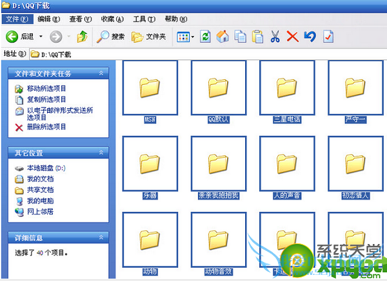
Task: Open 我的电脑 location
Action: click(40, 201)
